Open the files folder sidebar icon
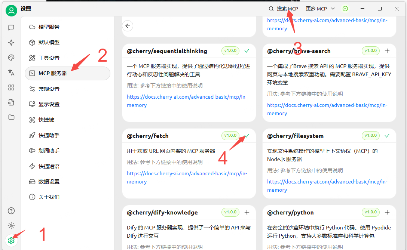Viewport: 407px width, 250px height. point(11,117)
